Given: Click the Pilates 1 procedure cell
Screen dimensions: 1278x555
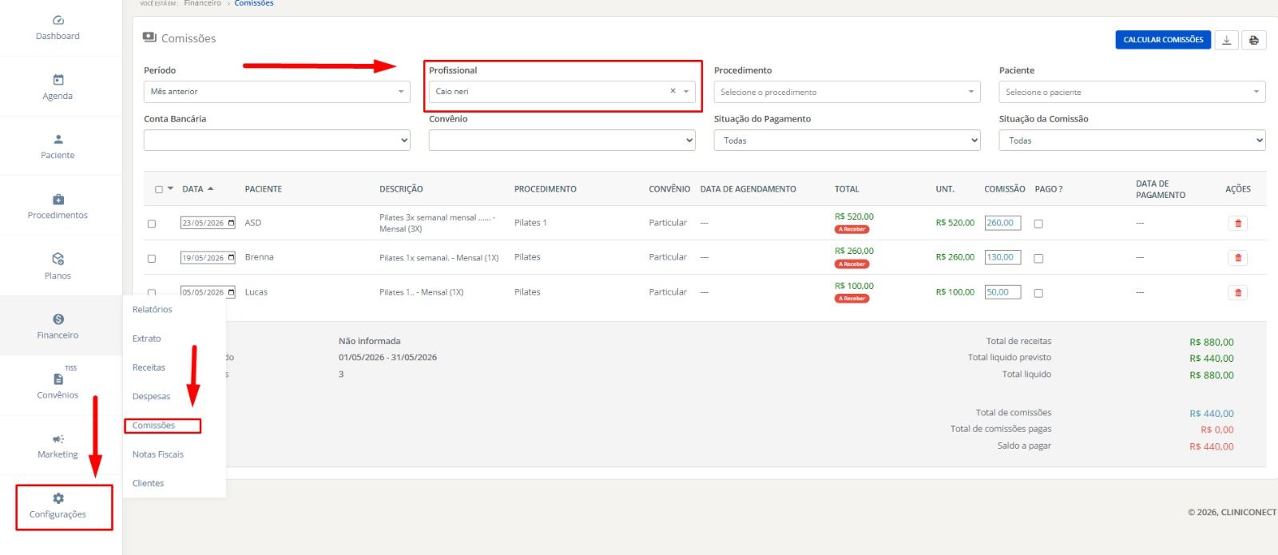Looking at the screenshot, I should [530, 223].
